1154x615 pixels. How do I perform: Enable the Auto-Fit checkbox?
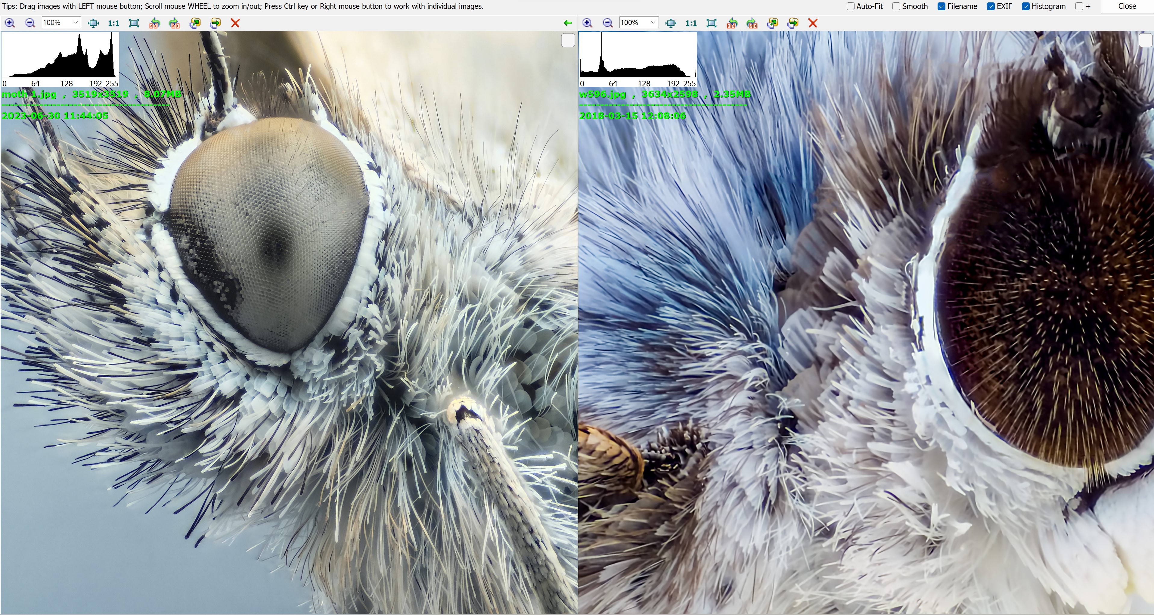850,6
